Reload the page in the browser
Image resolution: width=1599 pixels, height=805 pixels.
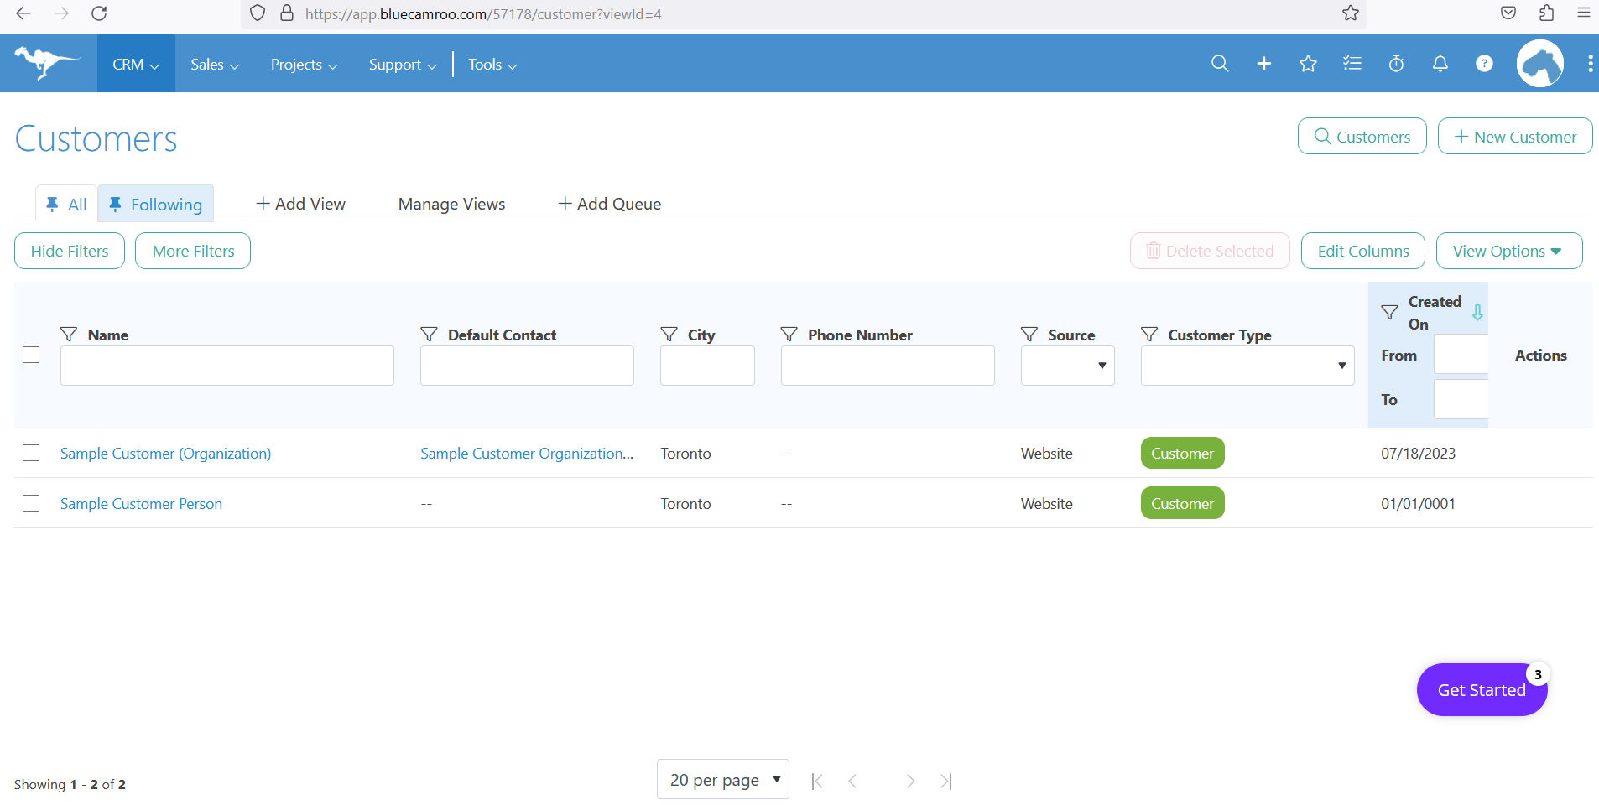point(99,13)
